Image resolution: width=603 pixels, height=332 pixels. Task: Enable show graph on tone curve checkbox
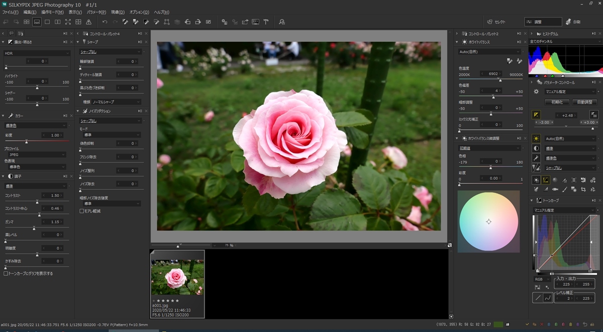6,274
